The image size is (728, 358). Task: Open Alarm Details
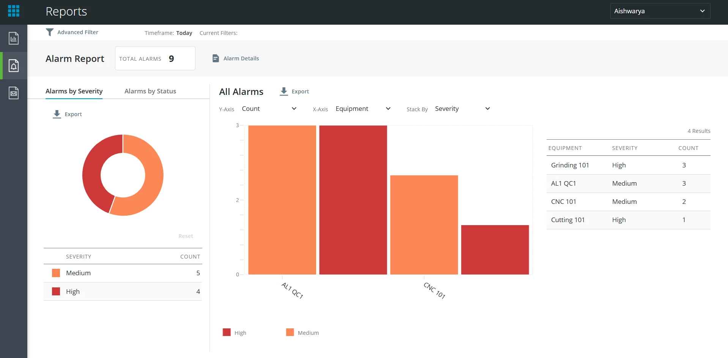coord(241,58)
